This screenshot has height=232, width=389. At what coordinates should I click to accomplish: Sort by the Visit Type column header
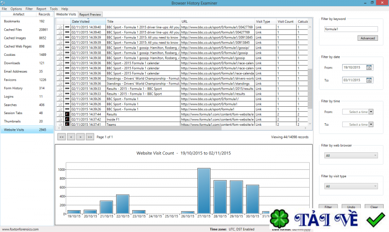coord(265,21)
